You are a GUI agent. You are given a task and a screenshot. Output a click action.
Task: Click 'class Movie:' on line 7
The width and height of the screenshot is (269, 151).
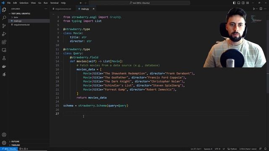73,33
